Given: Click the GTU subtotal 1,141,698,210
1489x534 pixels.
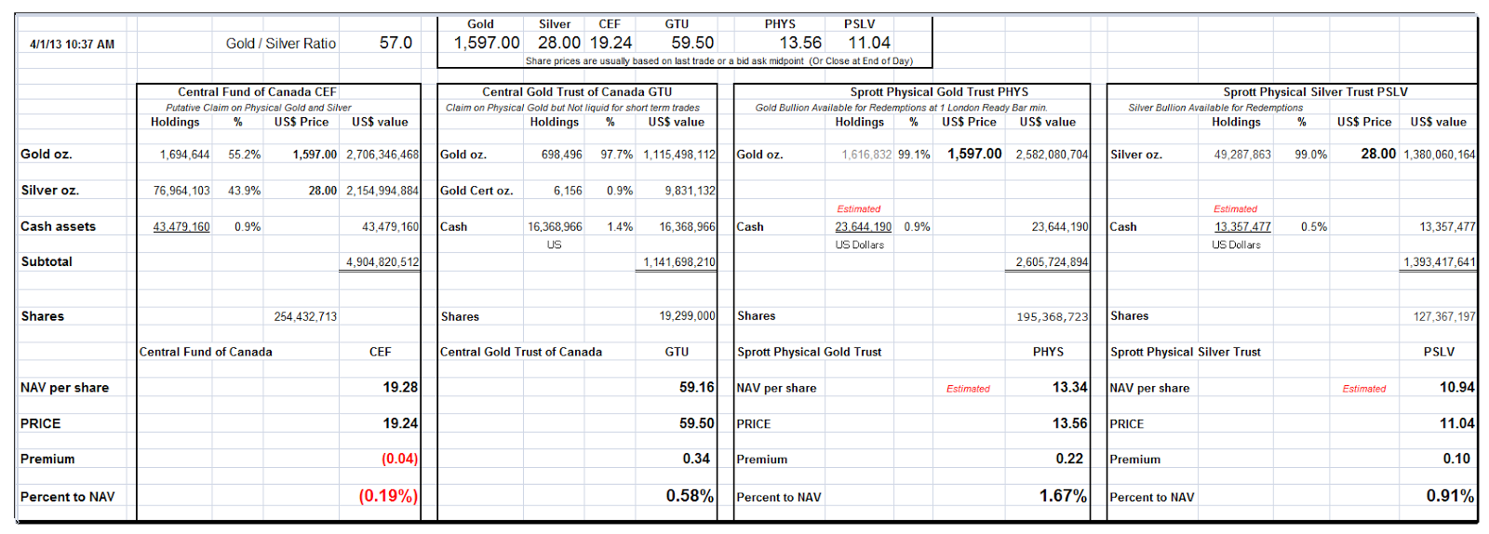Looking at the screenshot, I should (679, 262).
